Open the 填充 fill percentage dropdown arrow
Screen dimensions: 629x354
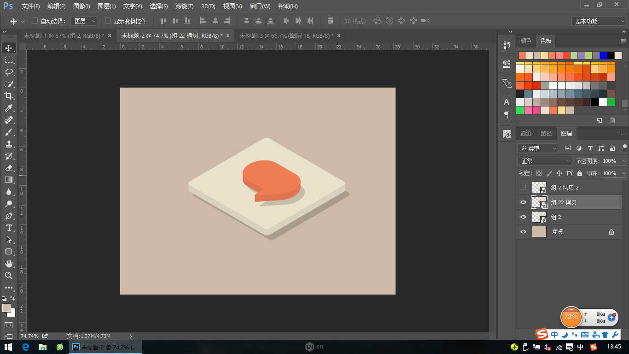tap(624, 173)
